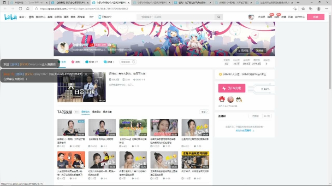This screenshot has width=332, height=186.
Task: Open the 01:06 duration video thumbnail
Action: pos(102,128)
